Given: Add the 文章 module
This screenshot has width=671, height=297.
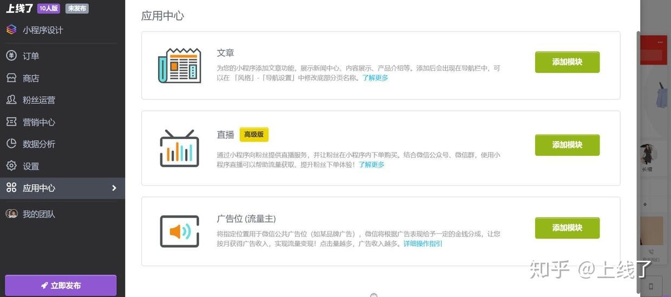Looking at the screenshot, I should pyautogui.click(x=567, y=62).
